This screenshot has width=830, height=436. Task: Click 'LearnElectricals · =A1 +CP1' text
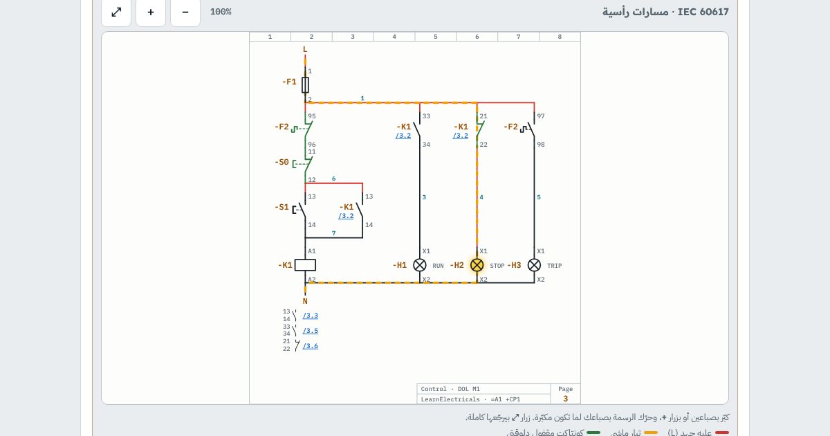[470, 399]
